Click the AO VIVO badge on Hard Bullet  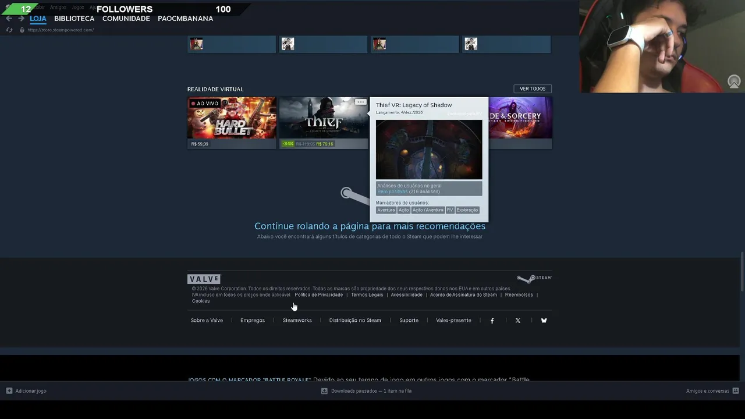pyautogui.click(x=205, y=104)
